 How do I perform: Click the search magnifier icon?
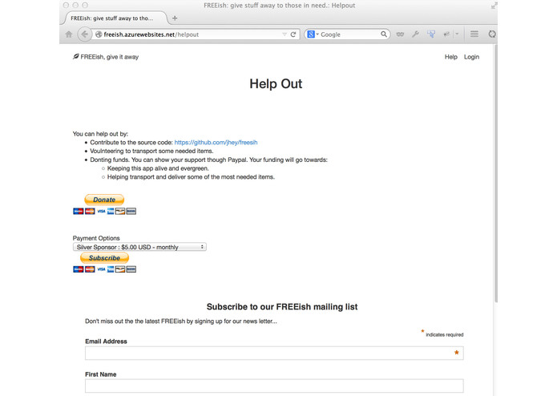[x=384, y=34]
